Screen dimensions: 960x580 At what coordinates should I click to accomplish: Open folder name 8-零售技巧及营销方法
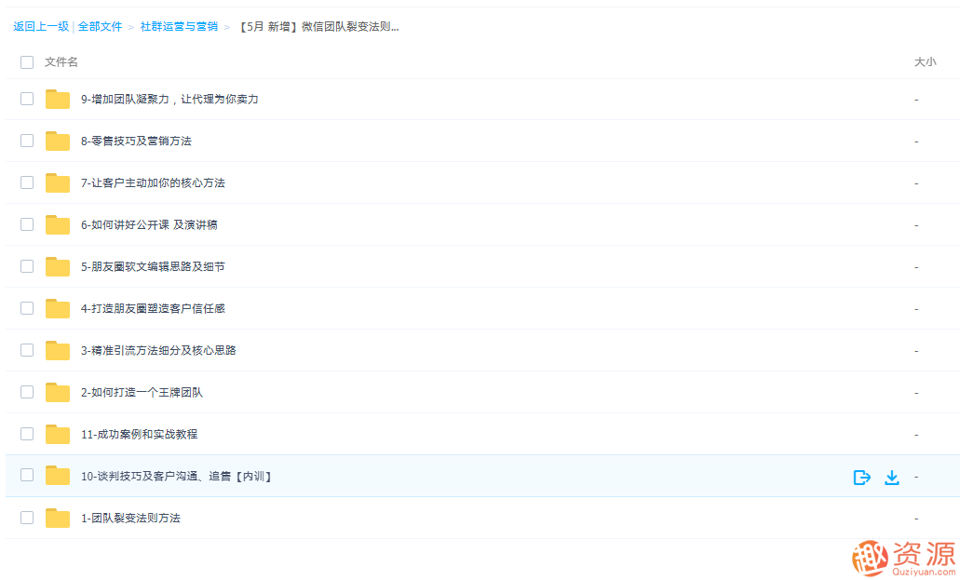(136, 141)
